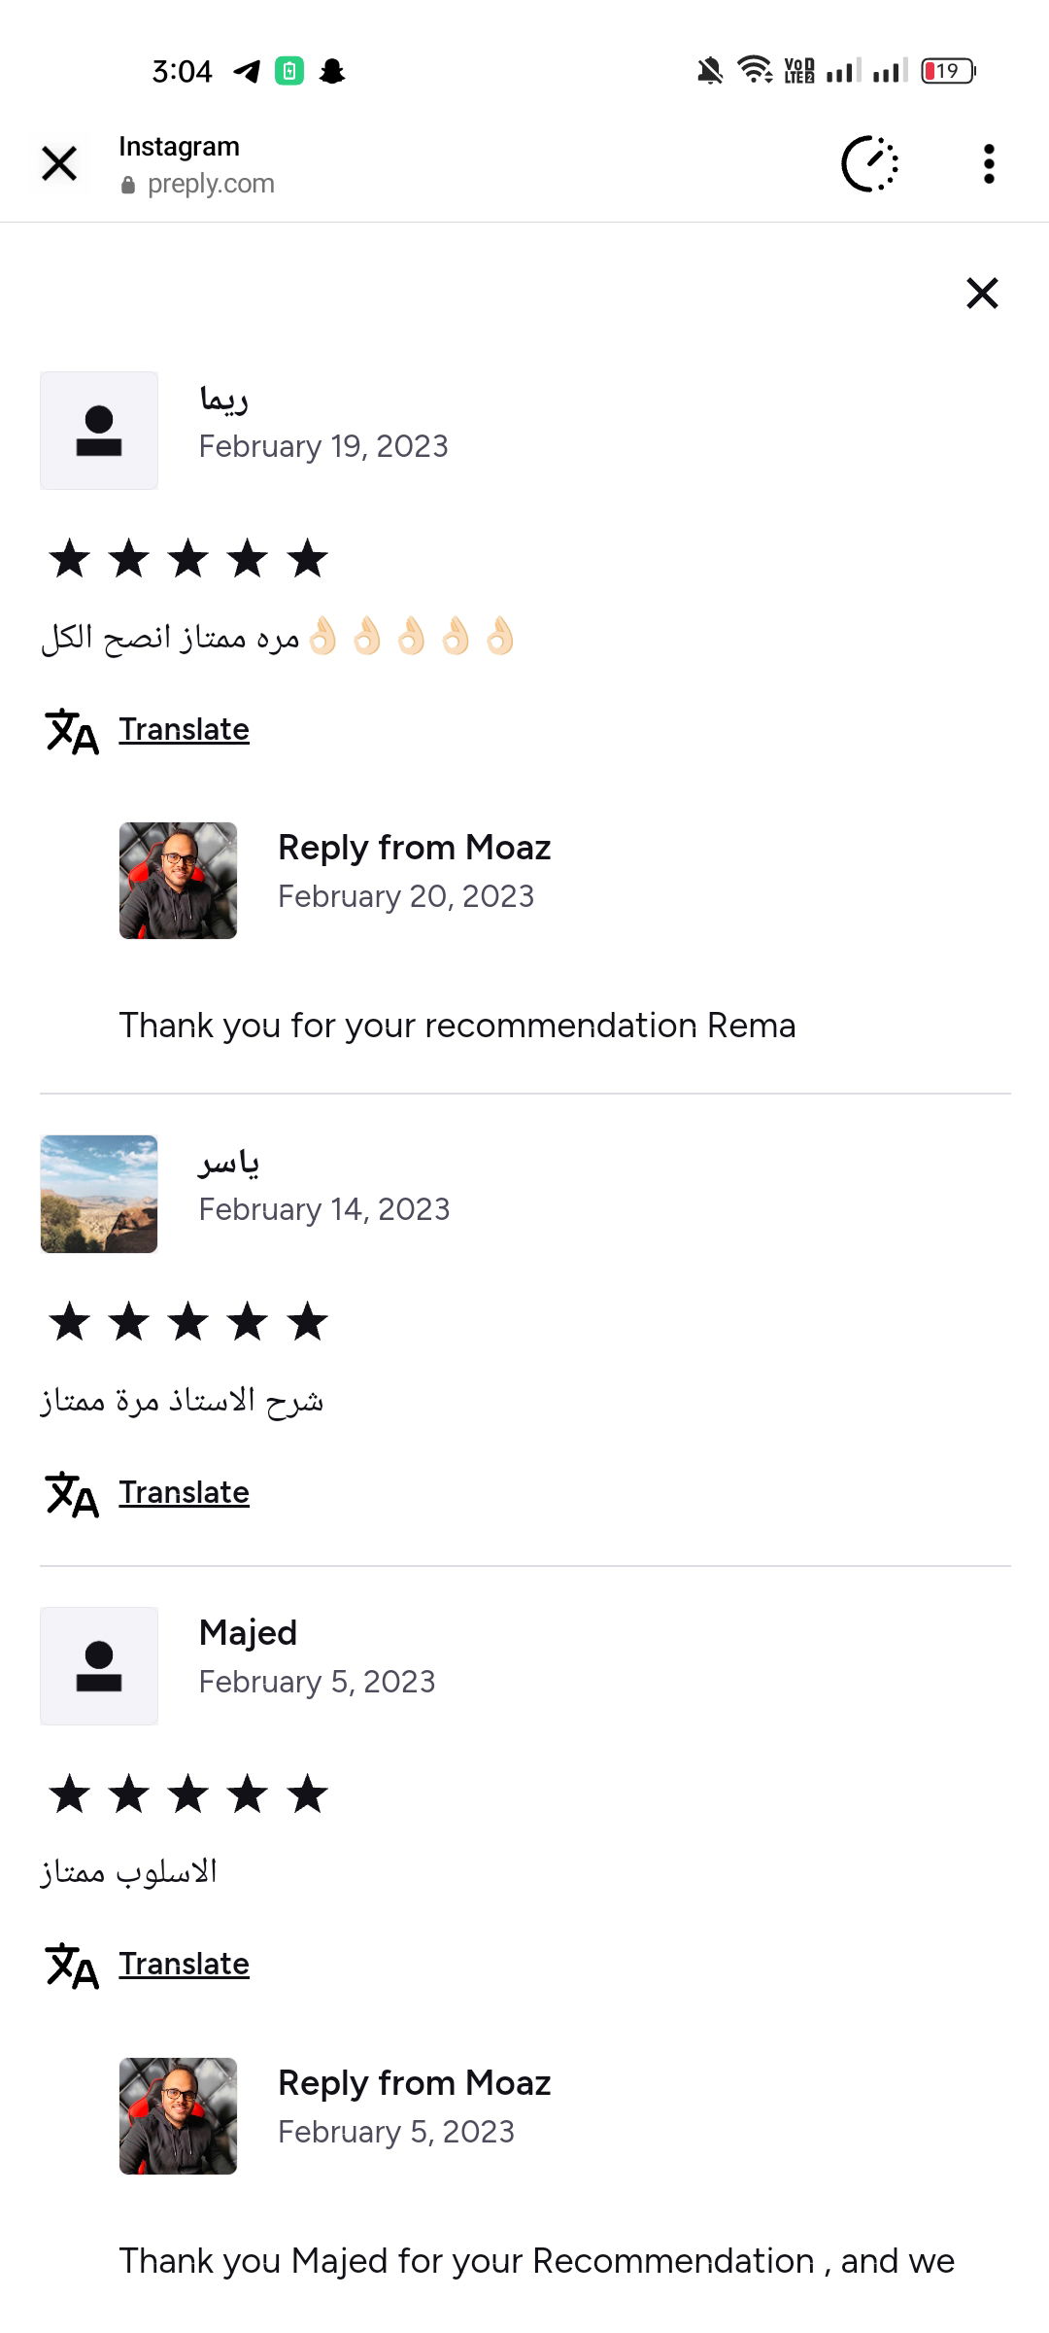Tap the Snapchat notification icon
Viewport: 1049px width, 2333px height.
(332, 71)
